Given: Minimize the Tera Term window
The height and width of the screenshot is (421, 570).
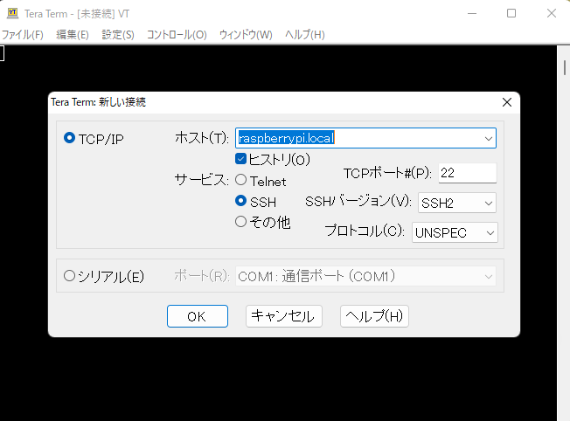Looking at the screenshot, I should pos(472,13).
